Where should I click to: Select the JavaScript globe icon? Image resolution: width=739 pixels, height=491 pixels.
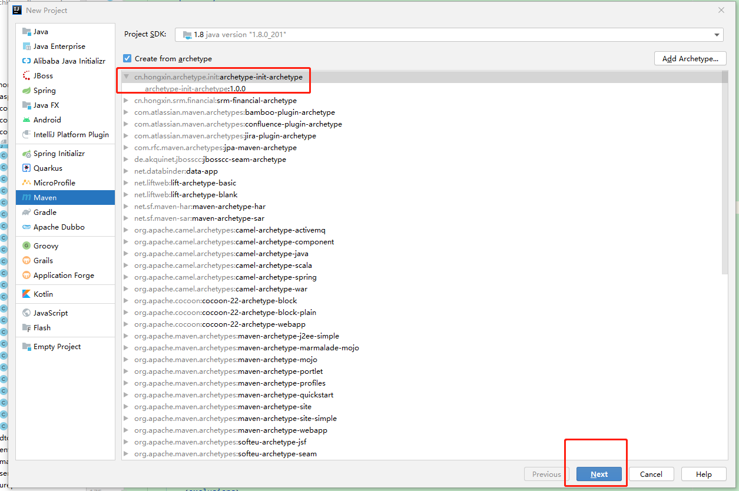pos(26,313)
